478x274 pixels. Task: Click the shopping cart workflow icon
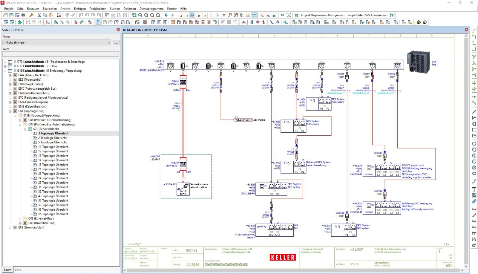pos(296,15)
